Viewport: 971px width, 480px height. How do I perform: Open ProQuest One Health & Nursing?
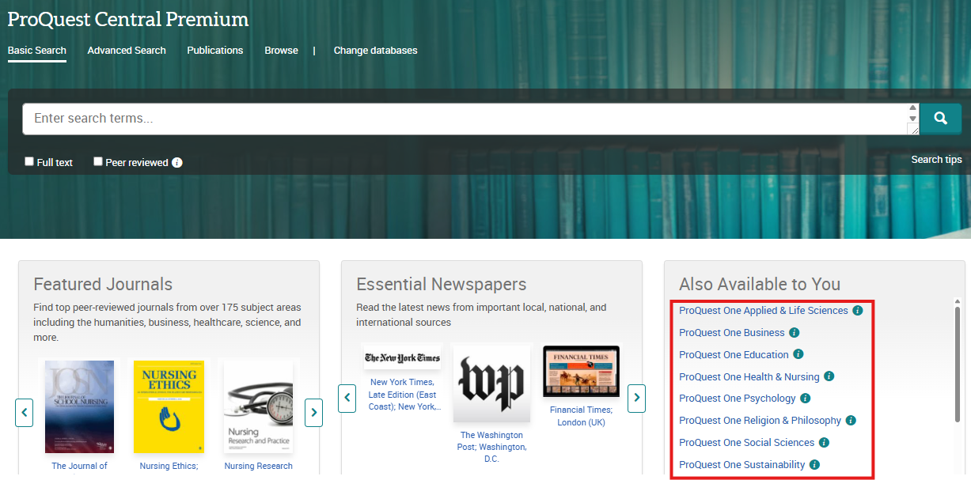click(749, 377)
